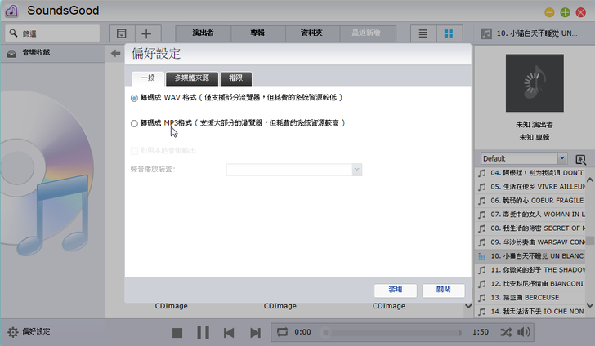The height and width of the screenshot is (346, 595).
Task: Click the 1:50 total duration text
Action: pyautogui.click(x=481, y=332)
